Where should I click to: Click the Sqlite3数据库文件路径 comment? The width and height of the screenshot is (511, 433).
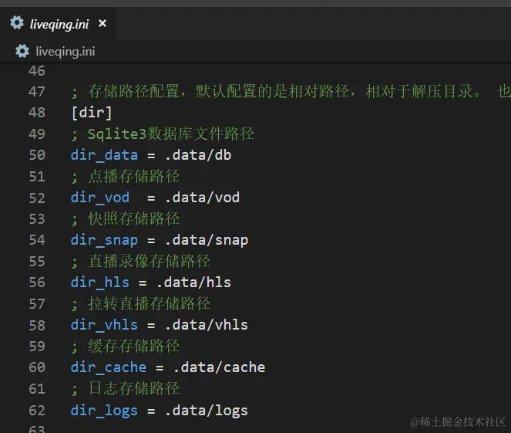pyautogui.click(x=163, y=134)
